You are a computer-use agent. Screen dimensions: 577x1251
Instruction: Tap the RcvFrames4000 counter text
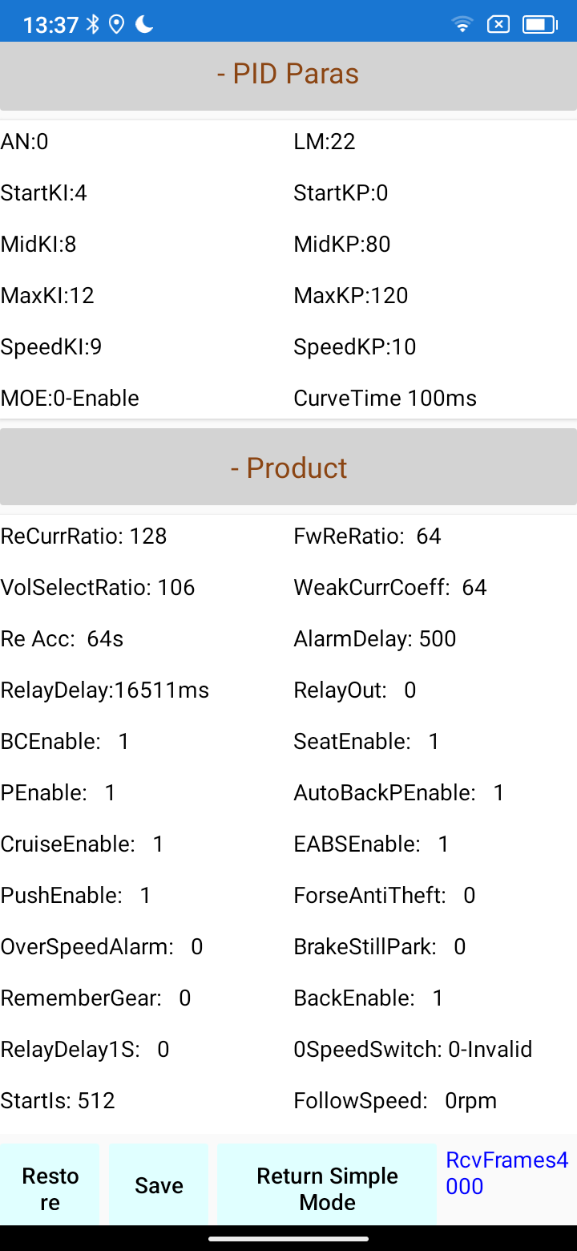coord(506,1173)
